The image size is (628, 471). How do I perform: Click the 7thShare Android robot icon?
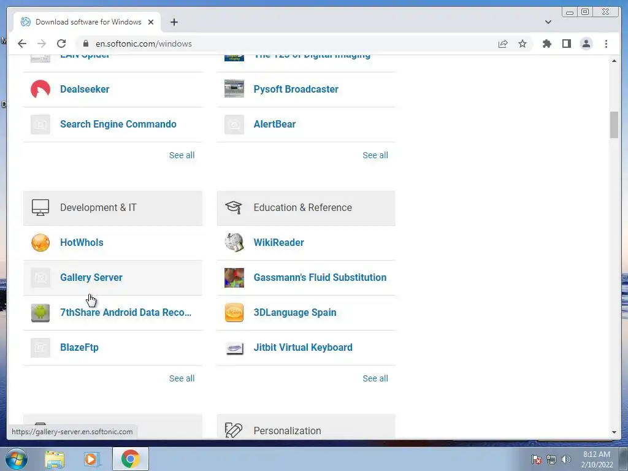40,312
